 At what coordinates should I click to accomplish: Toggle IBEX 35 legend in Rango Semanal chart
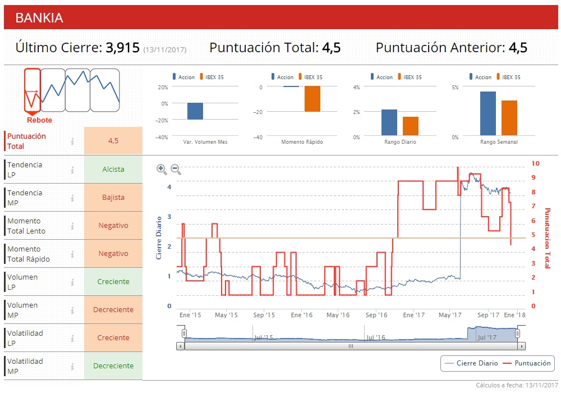(x=509, y=77)
